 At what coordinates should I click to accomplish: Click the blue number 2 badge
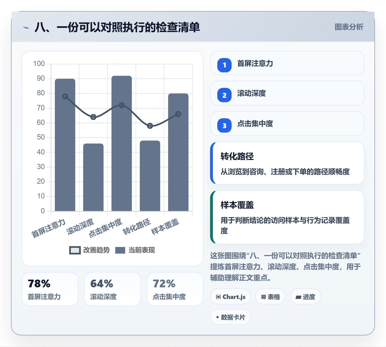click(224, 95)
